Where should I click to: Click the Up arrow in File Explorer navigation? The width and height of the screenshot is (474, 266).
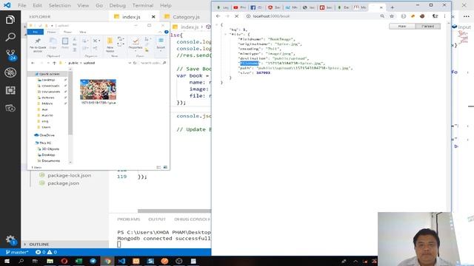point(54,63)
